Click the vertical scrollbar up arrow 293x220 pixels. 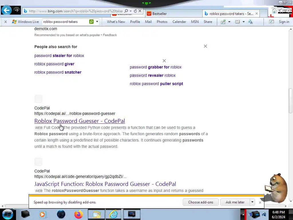(291, 29)
